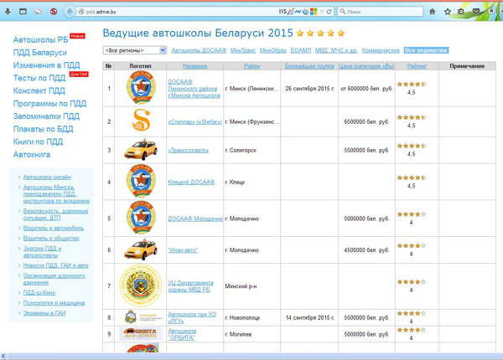Click the Windows logo icon in the address bar
This screenshot has height=360, width=503.
[314, 12]
